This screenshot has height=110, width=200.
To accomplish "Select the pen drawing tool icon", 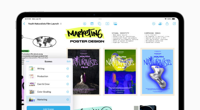I will [x=84, y=24].
